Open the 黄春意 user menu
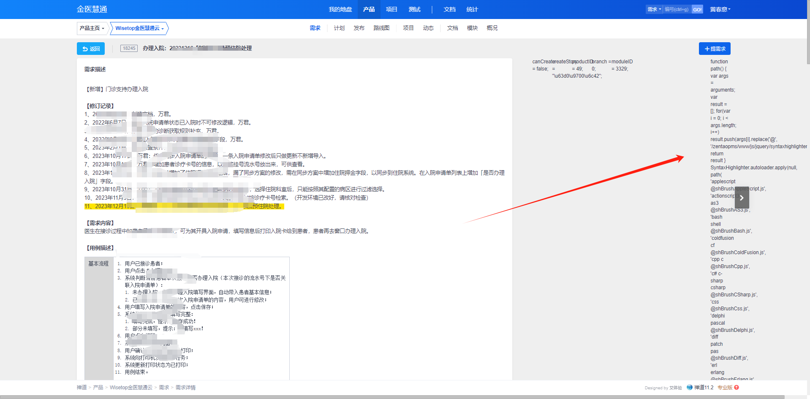Viewport: 810px width, 399px height. point(720,9)
